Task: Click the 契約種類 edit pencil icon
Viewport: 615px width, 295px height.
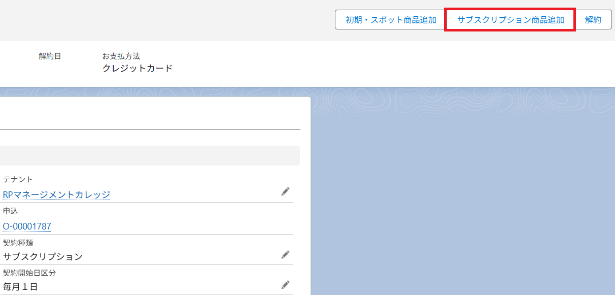Action: (285, 254)
